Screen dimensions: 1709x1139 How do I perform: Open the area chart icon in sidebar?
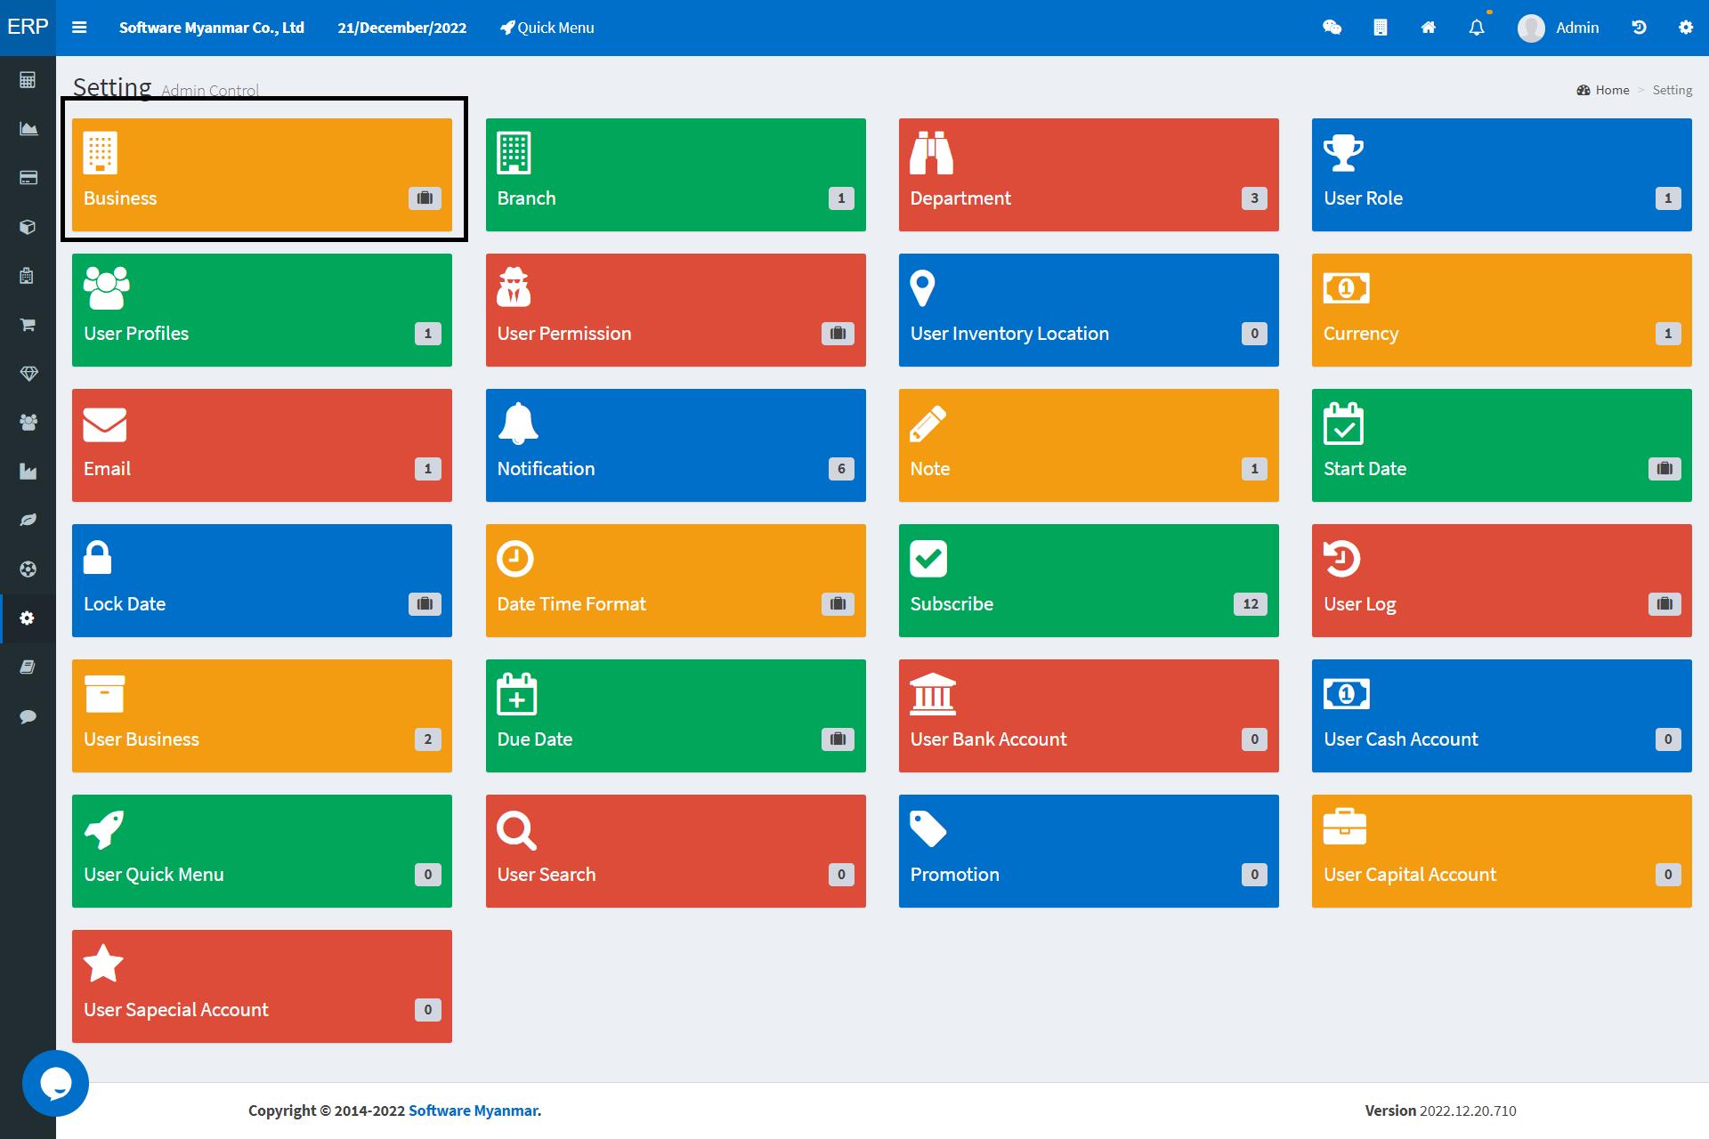28,129
